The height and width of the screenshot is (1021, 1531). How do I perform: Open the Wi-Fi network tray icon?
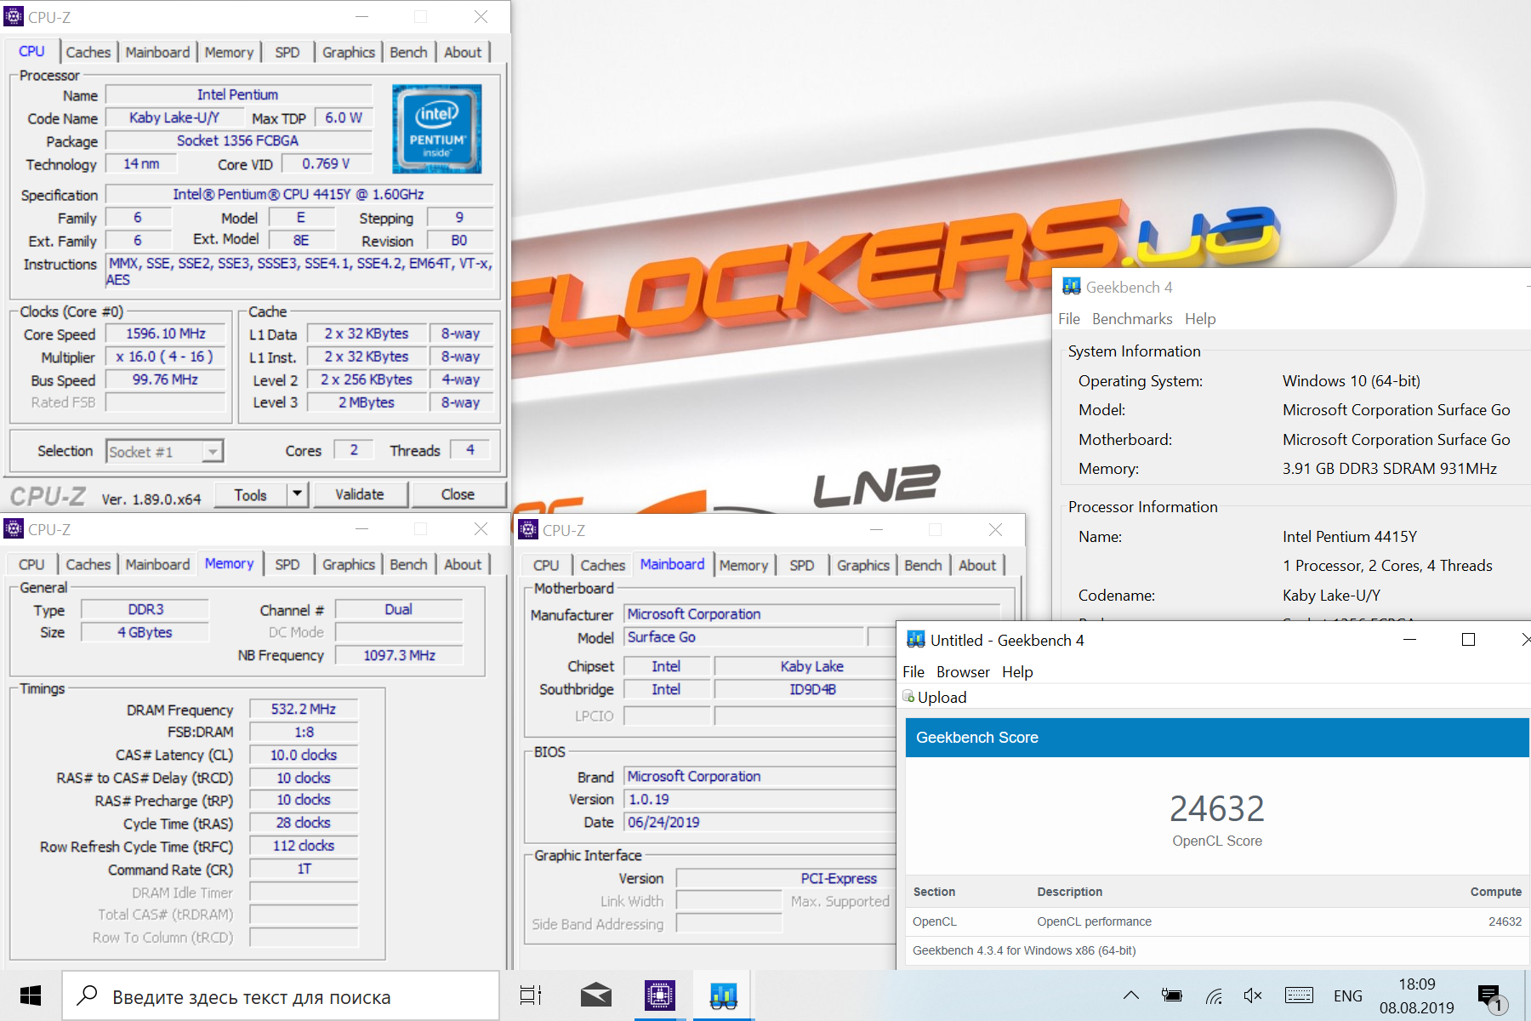(1214, 995)
